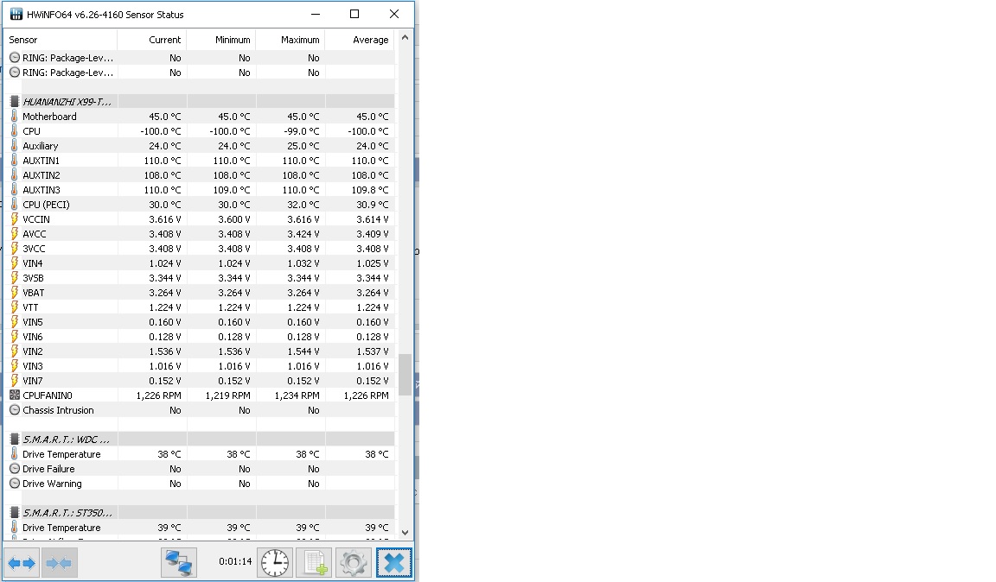Select the VIN4 sensor label
Image resolution: width=996 pixels, height=582 pixels.
pyautogui.click(x=32, y=263)
